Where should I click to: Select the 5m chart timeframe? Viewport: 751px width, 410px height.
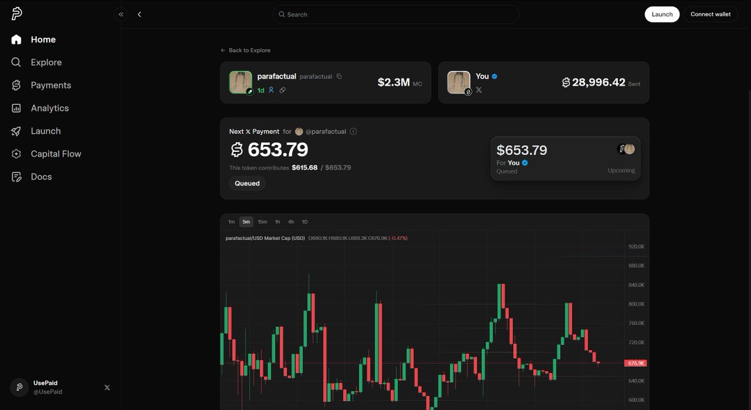point(247,222)
